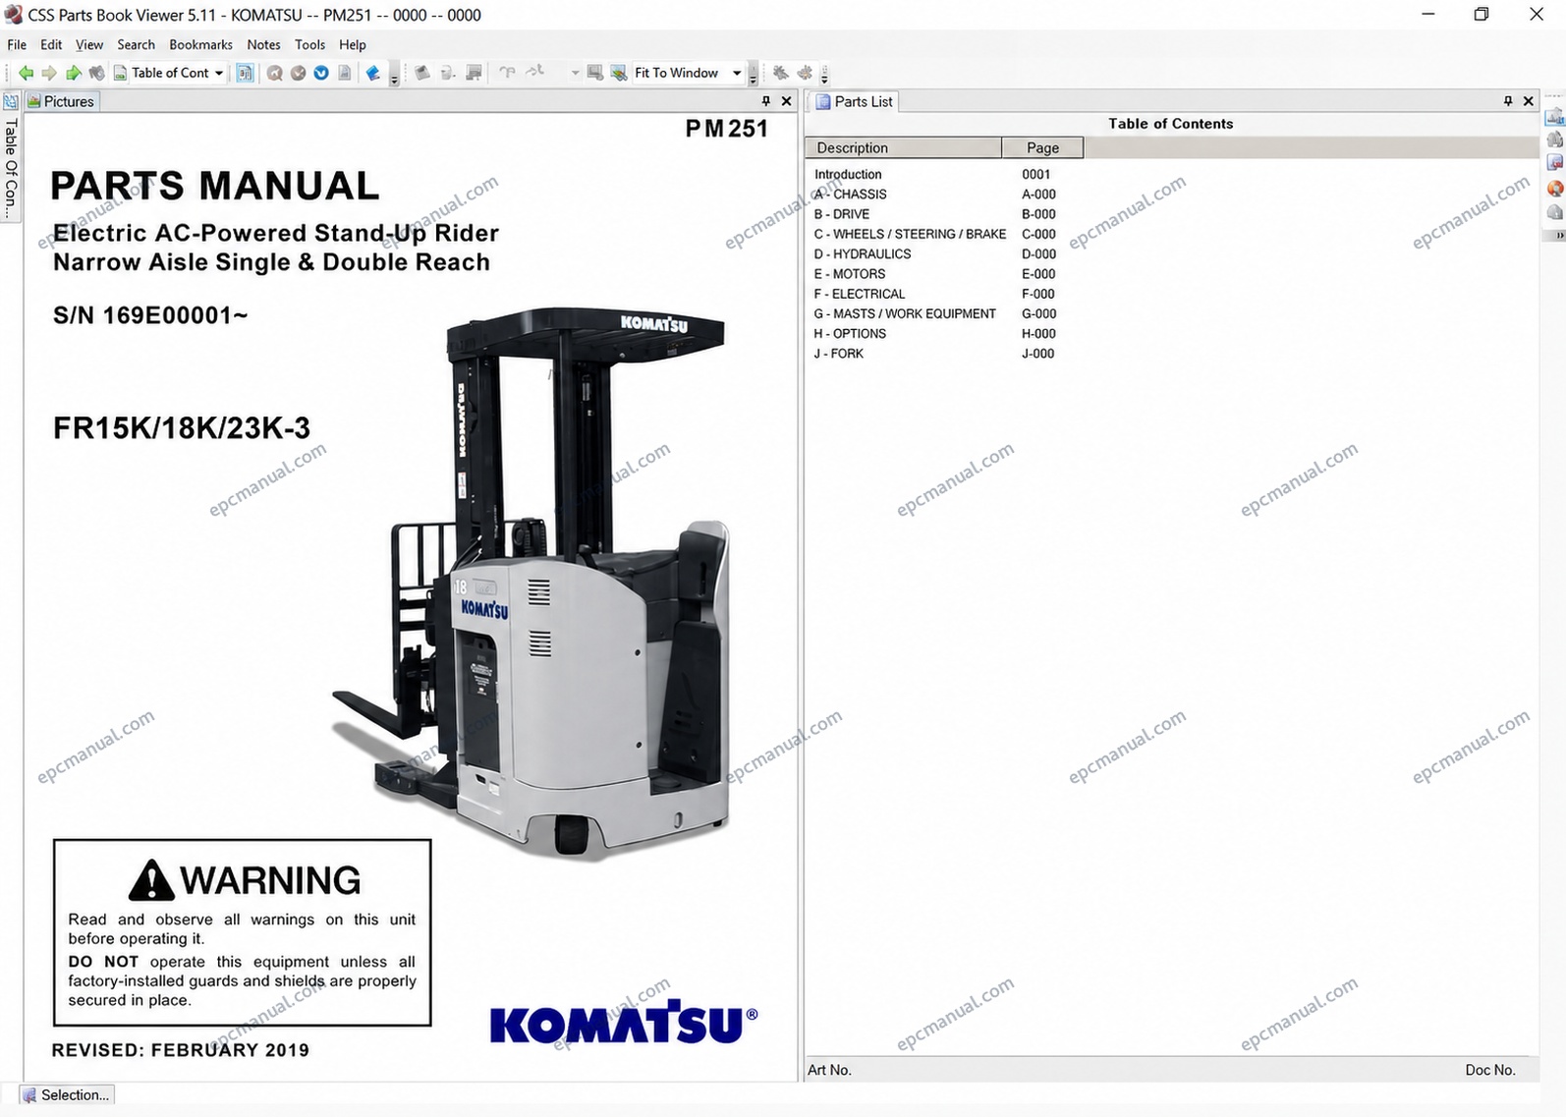Click the picture fit monitor icon

618,73
